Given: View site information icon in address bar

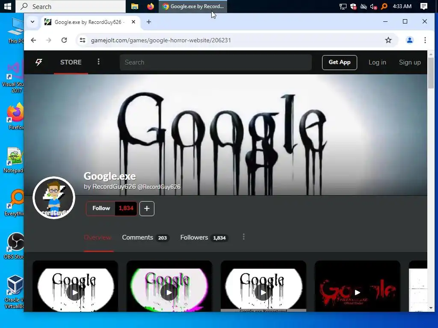Looking at the screenshot, I should pos(83,40).
